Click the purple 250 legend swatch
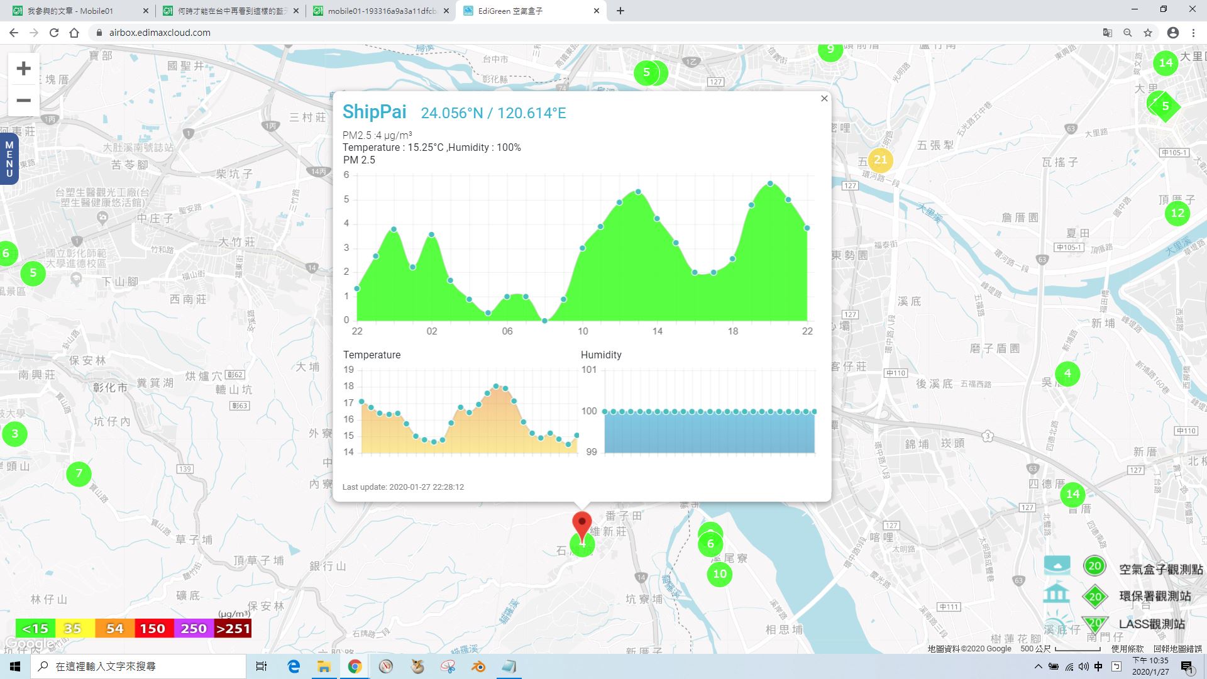The height and width of the screenshot is (679, 1207). tap(193, 628)
